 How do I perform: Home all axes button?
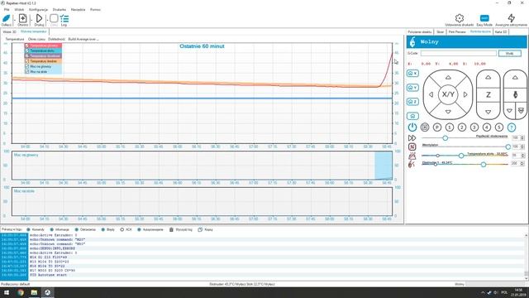pos(412,116)
